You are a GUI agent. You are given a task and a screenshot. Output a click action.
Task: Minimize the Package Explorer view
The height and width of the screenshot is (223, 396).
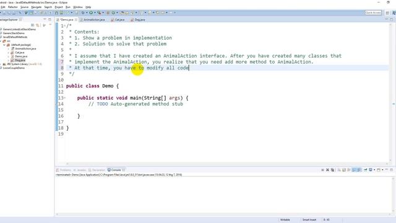pyautogui.click(x=45, y=19)
